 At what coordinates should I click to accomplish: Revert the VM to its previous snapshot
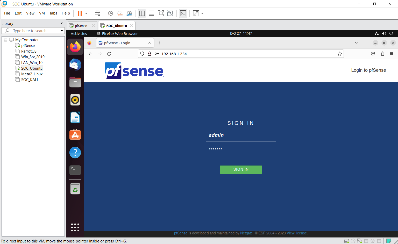(x=120, y=13)
